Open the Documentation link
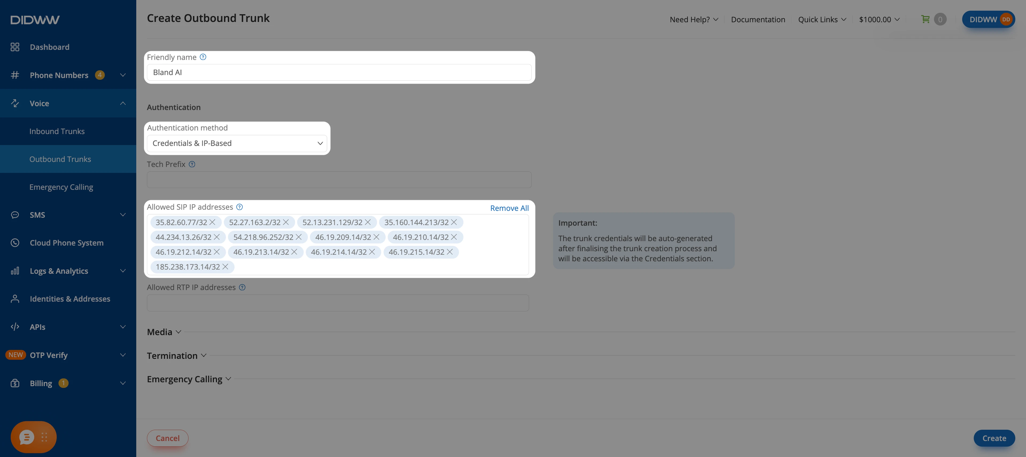1026x457 pixels. [x=758, y=19]
